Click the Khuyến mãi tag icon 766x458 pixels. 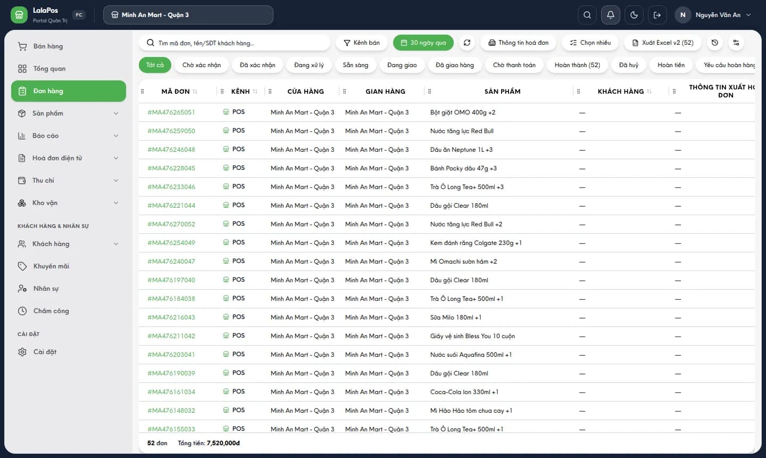22,266
